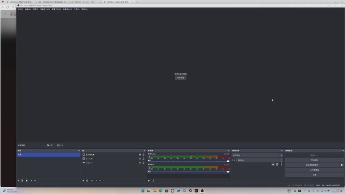
Task: Pop out the Controls dock icon
Action: (343, 150)
